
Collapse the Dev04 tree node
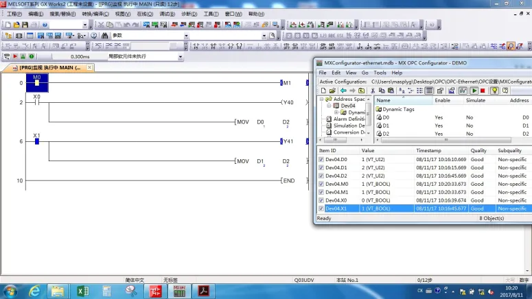[329, 106]
